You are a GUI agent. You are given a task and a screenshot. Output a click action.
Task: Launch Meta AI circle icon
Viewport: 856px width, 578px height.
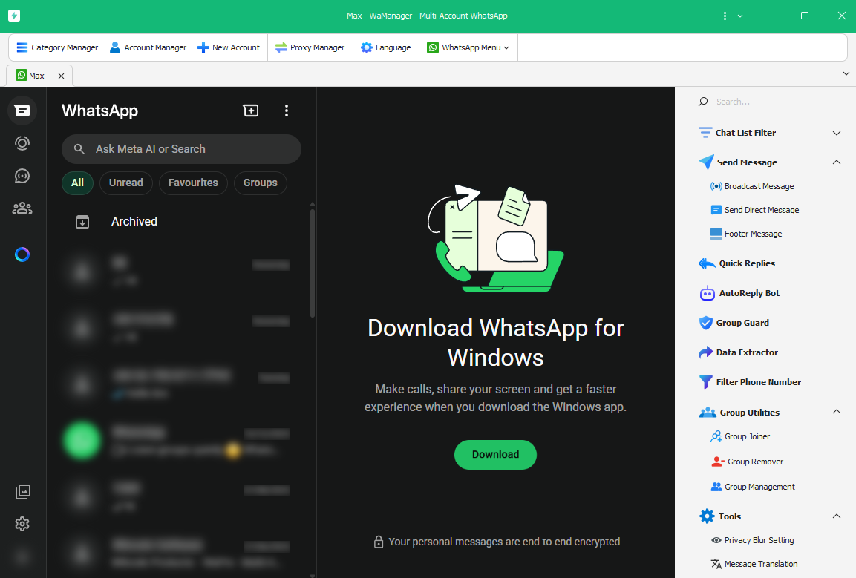[x=22, y=254]
